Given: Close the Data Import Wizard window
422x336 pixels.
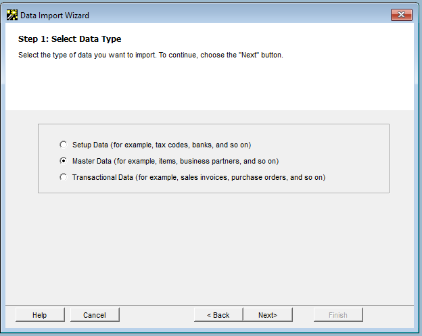Looking at the screenshot, I should click(x=401, y=15).
